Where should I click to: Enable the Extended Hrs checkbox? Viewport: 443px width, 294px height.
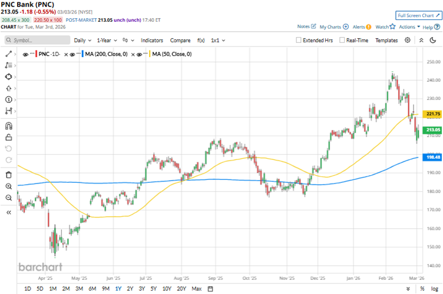(299, 41)
